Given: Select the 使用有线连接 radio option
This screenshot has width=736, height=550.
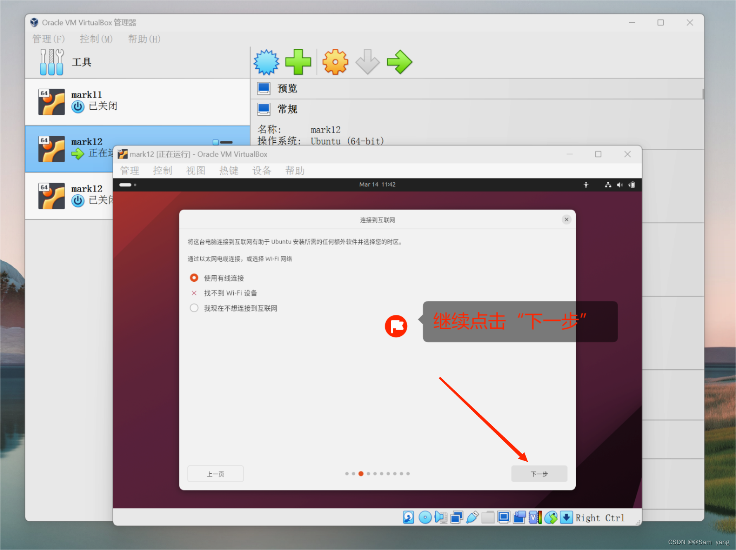Looking at the screenshot, I should coord(194,278).
